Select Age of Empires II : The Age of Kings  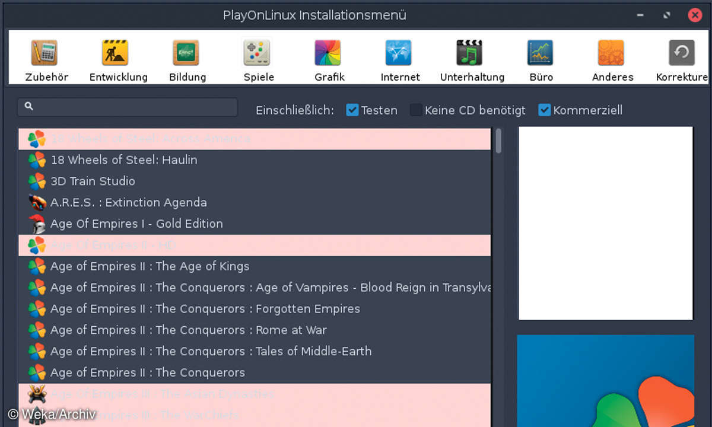(255, 266)
